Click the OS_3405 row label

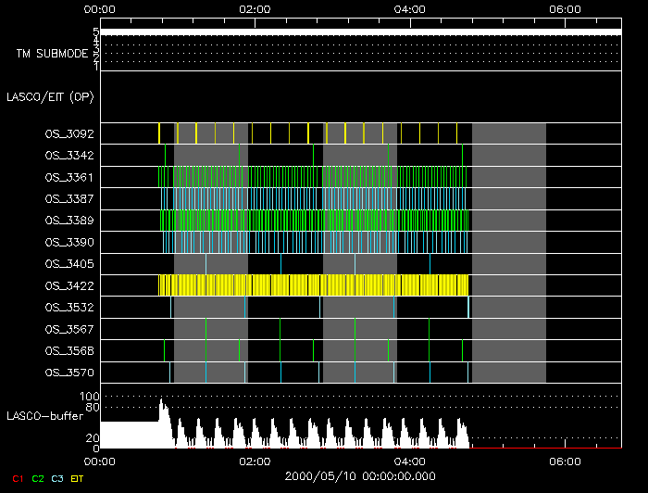pos(69,264)
